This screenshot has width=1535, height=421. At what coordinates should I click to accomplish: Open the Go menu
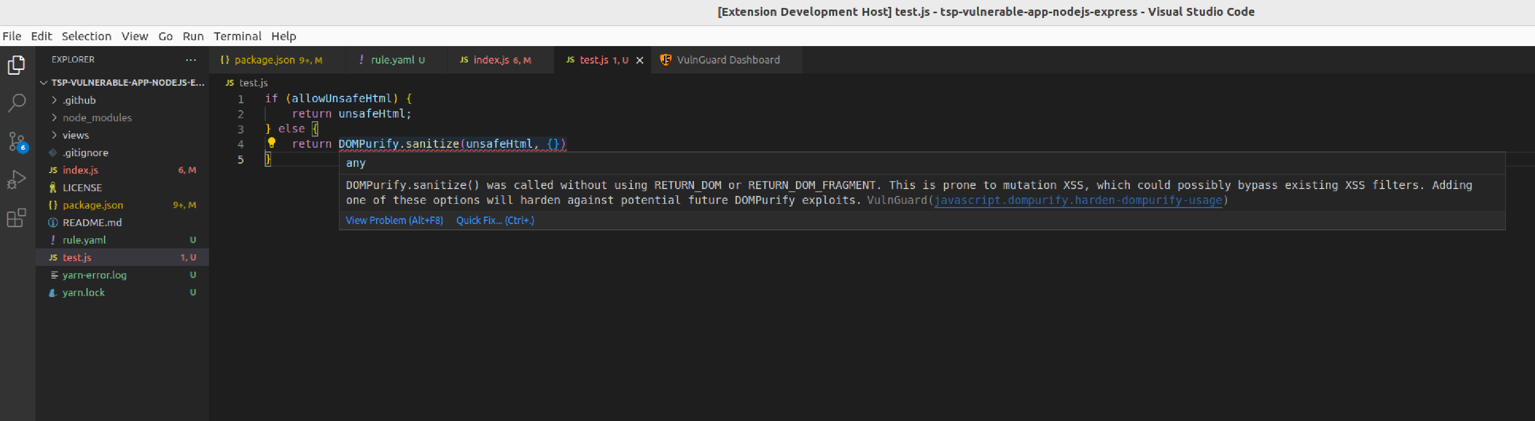(x=165, y=36)
